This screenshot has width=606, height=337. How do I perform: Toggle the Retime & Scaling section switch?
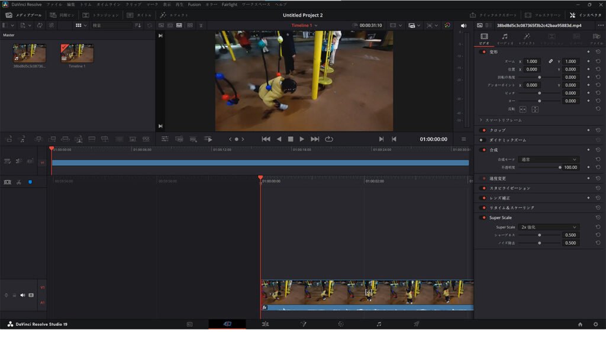[x=483, y=208]
